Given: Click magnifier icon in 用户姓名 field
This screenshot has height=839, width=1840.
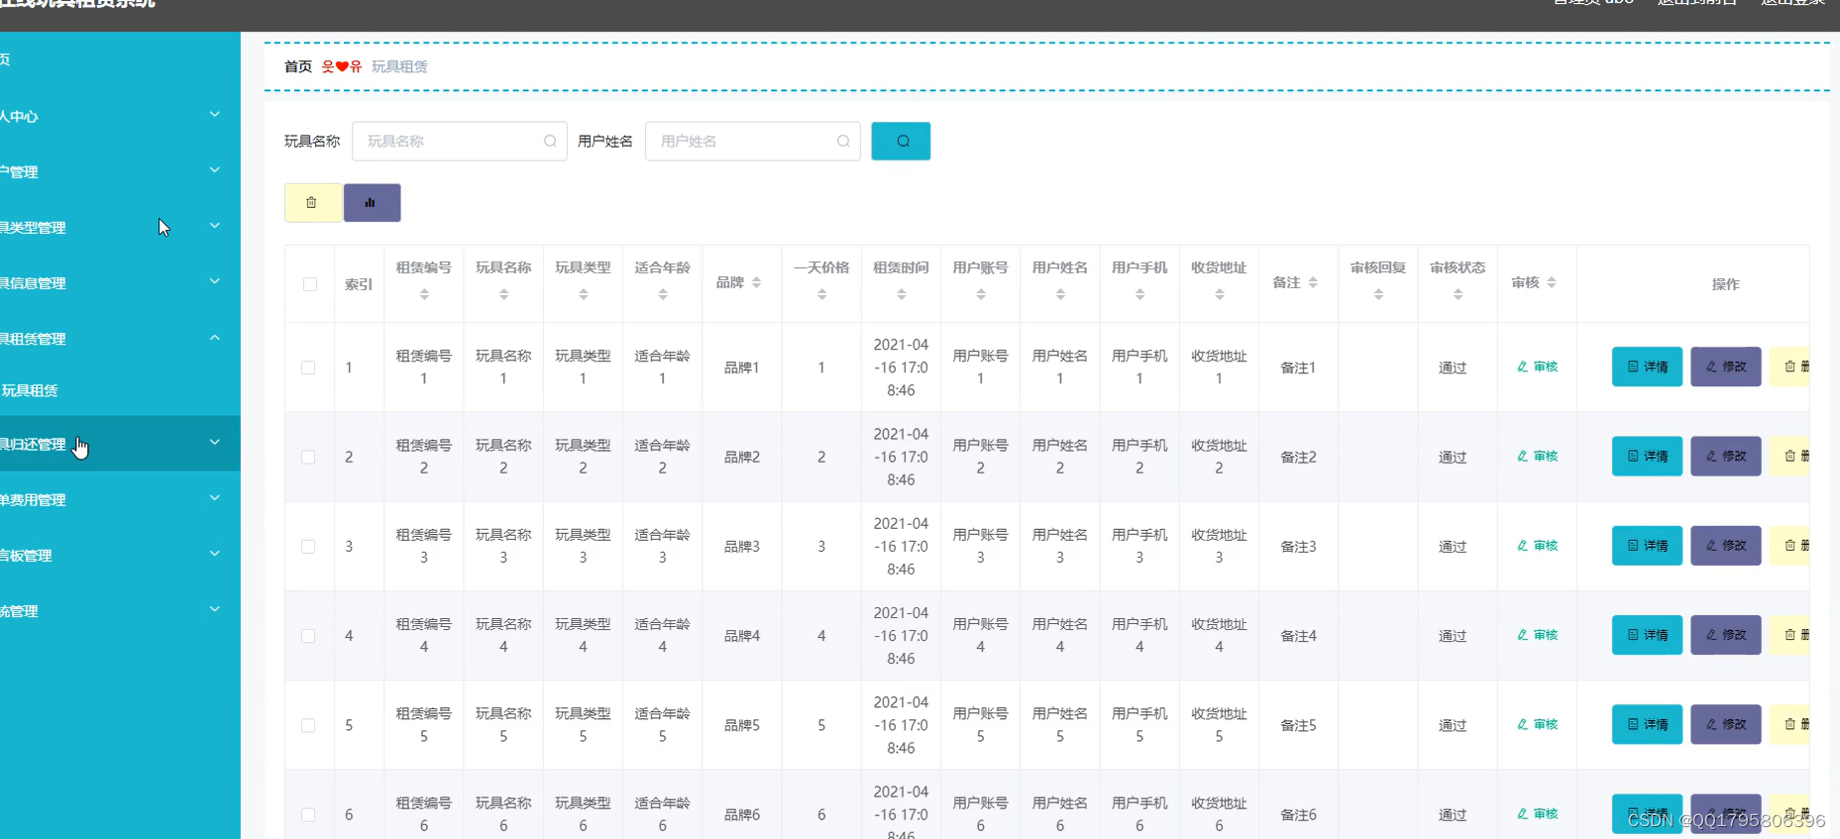Looking at the screenshot, I should (843, 141).
